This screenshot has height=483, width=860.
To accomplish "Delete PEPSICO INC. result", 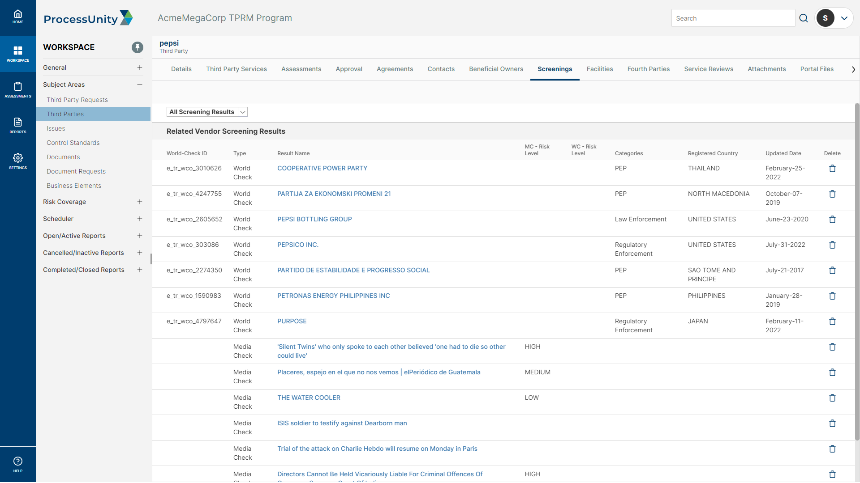I will tap(832, 245).
